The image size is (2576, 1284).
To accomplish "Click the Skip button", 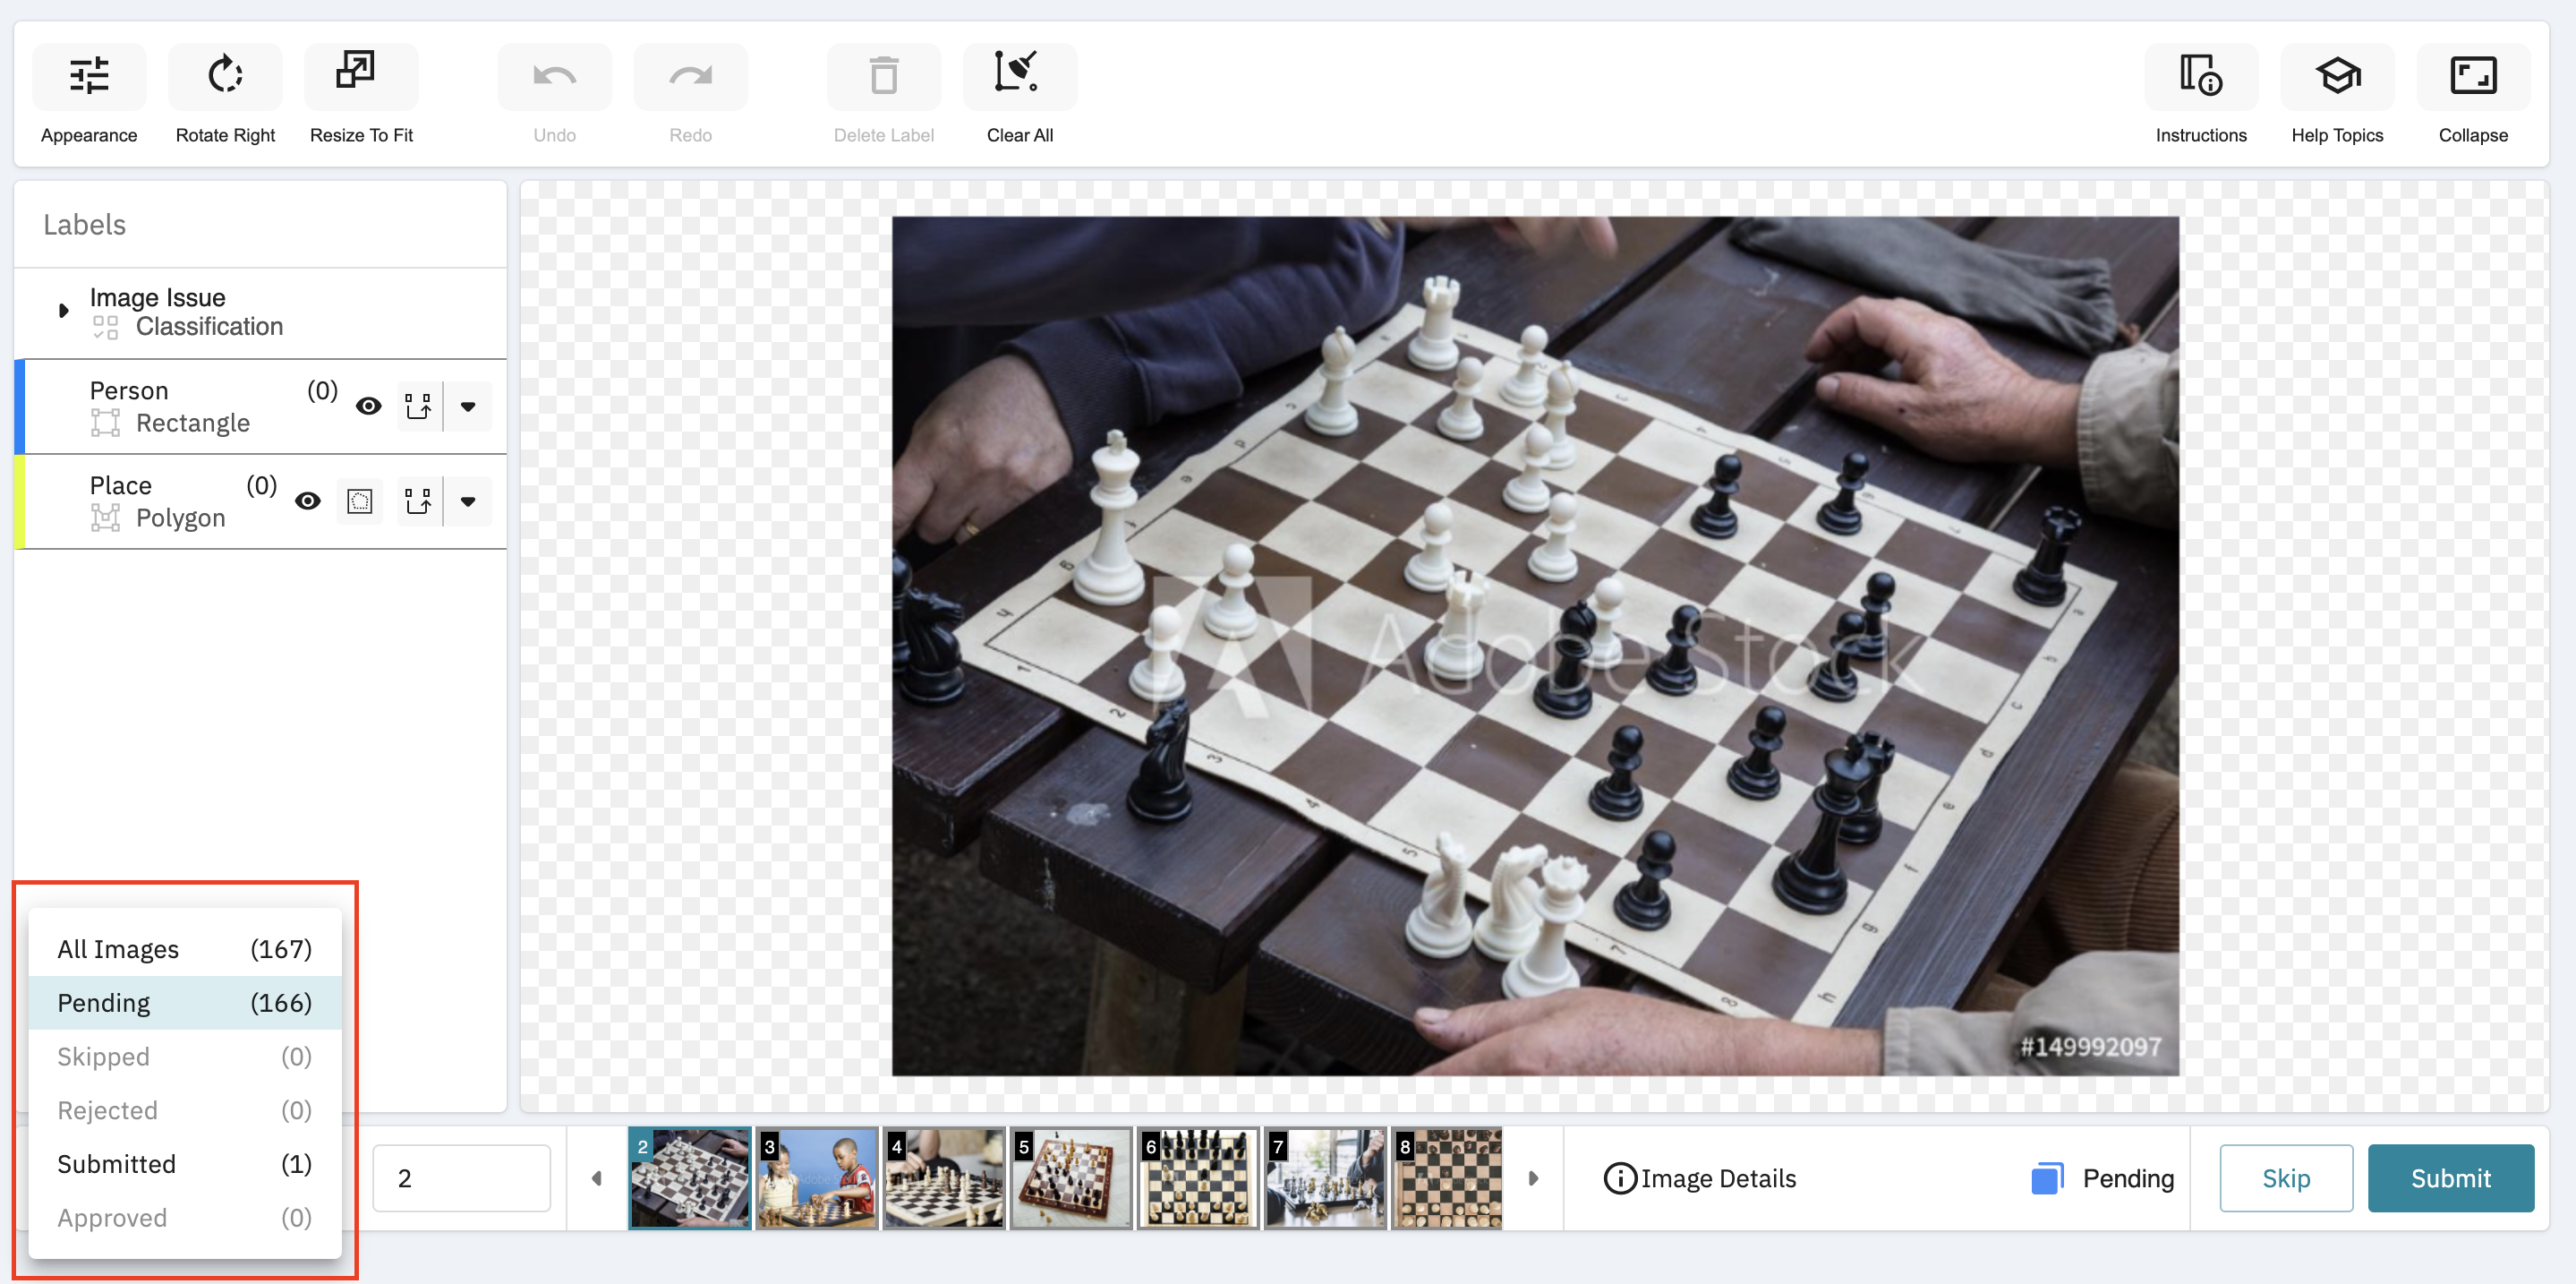I will (2286, 1178).
